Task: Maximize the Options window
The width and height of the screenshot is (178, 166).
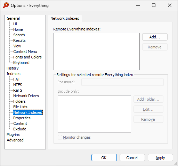Action: point(154,5)
